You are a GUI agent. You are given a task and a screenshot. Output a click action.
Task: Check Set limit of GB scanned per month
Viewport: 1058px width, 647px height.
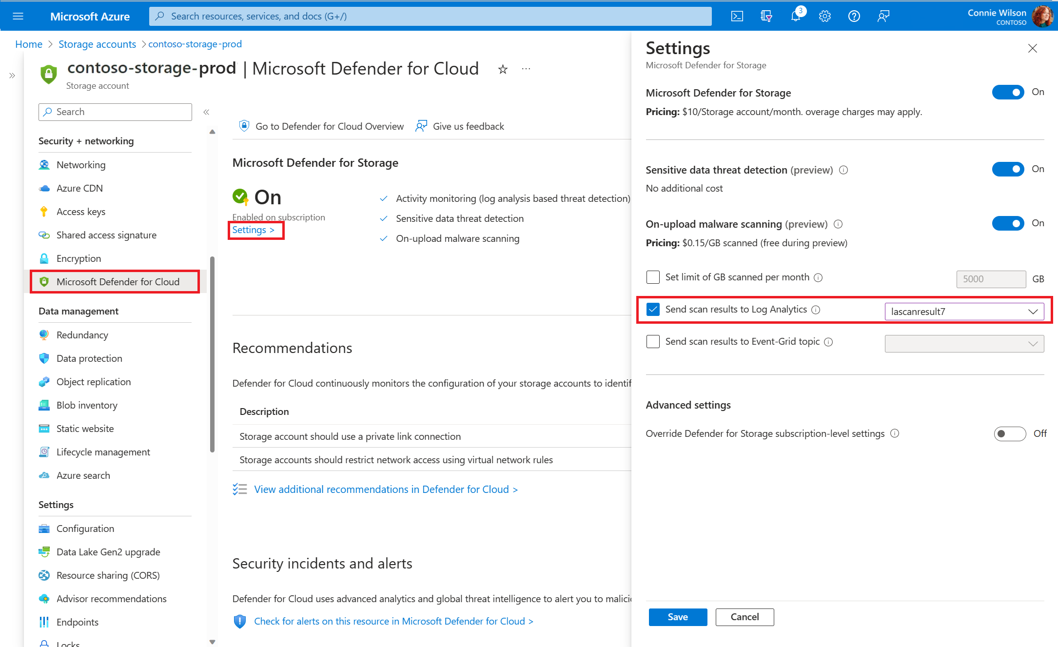click(x=653, y=277)
